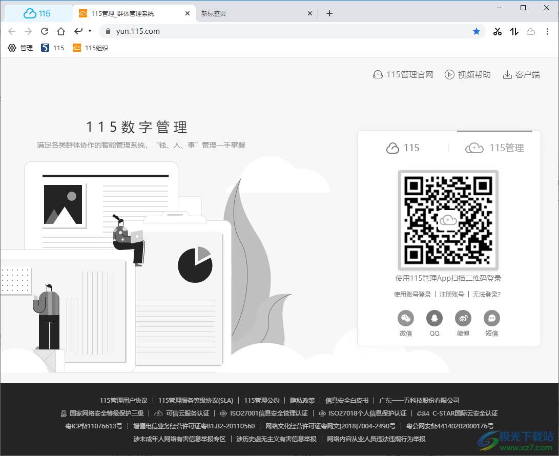Maximize the browser window
The height and width of the screenshot is (456, 559).
(523, 8)
